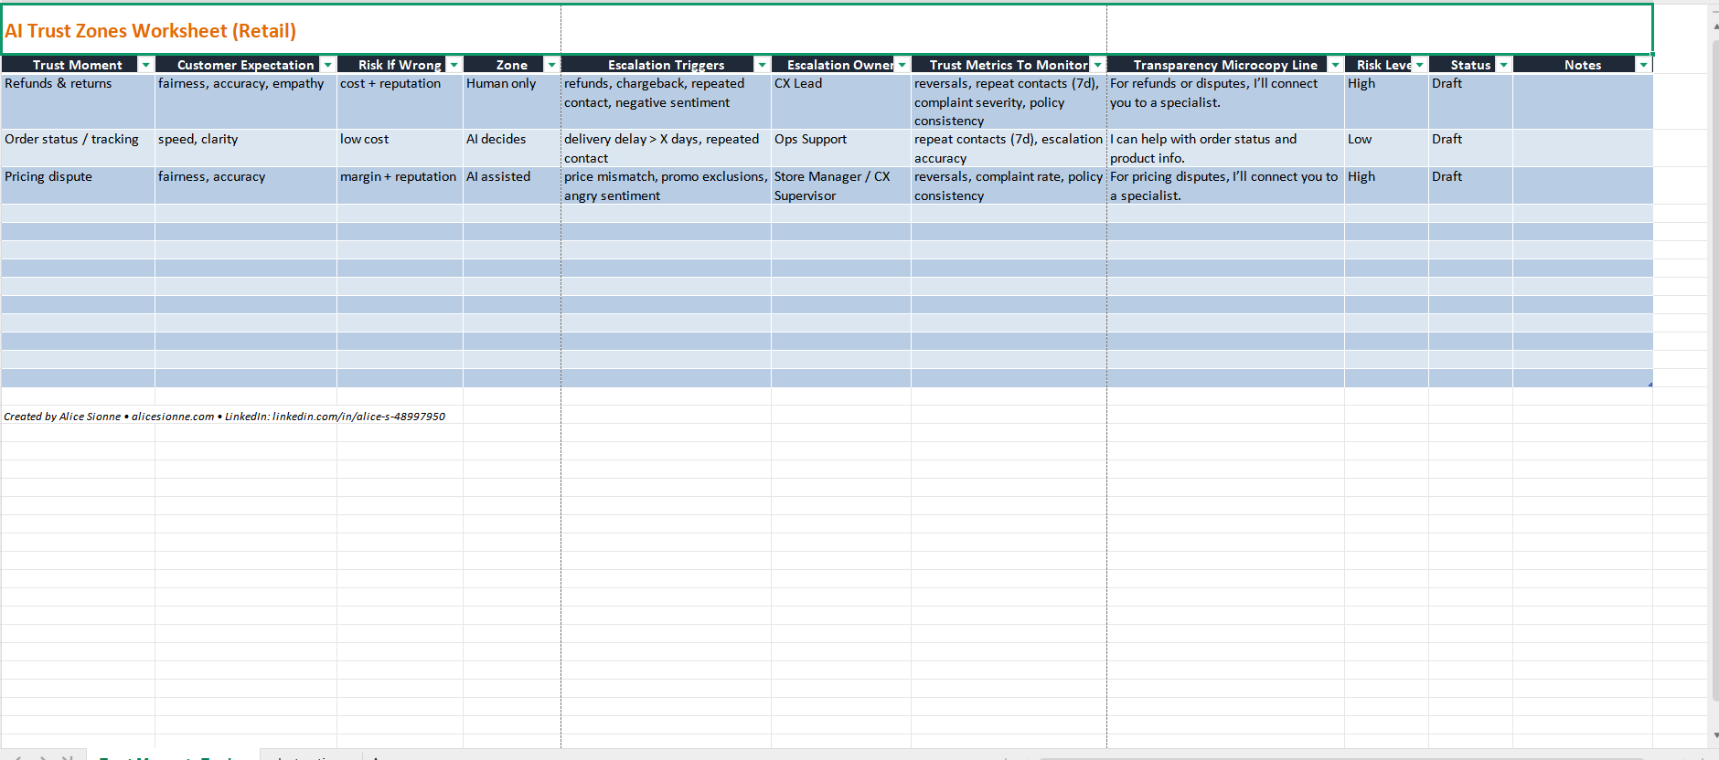The image size is (1719, 760).
Task: Select the 'AI assisted' zone cell
Action: tap(512, 185)
